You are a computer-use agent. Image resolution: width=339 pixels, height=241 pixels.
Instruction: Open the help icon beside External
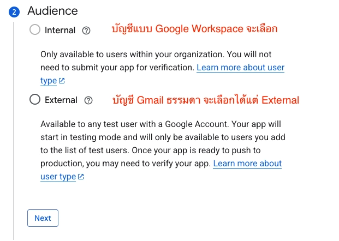(x=88, y=100)
